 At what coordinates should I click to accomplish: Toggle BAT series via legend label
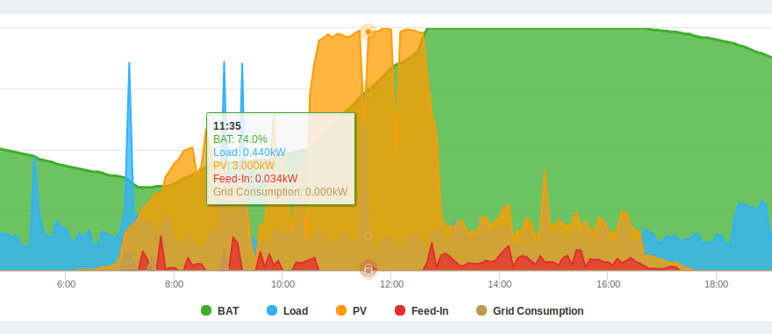228,311
